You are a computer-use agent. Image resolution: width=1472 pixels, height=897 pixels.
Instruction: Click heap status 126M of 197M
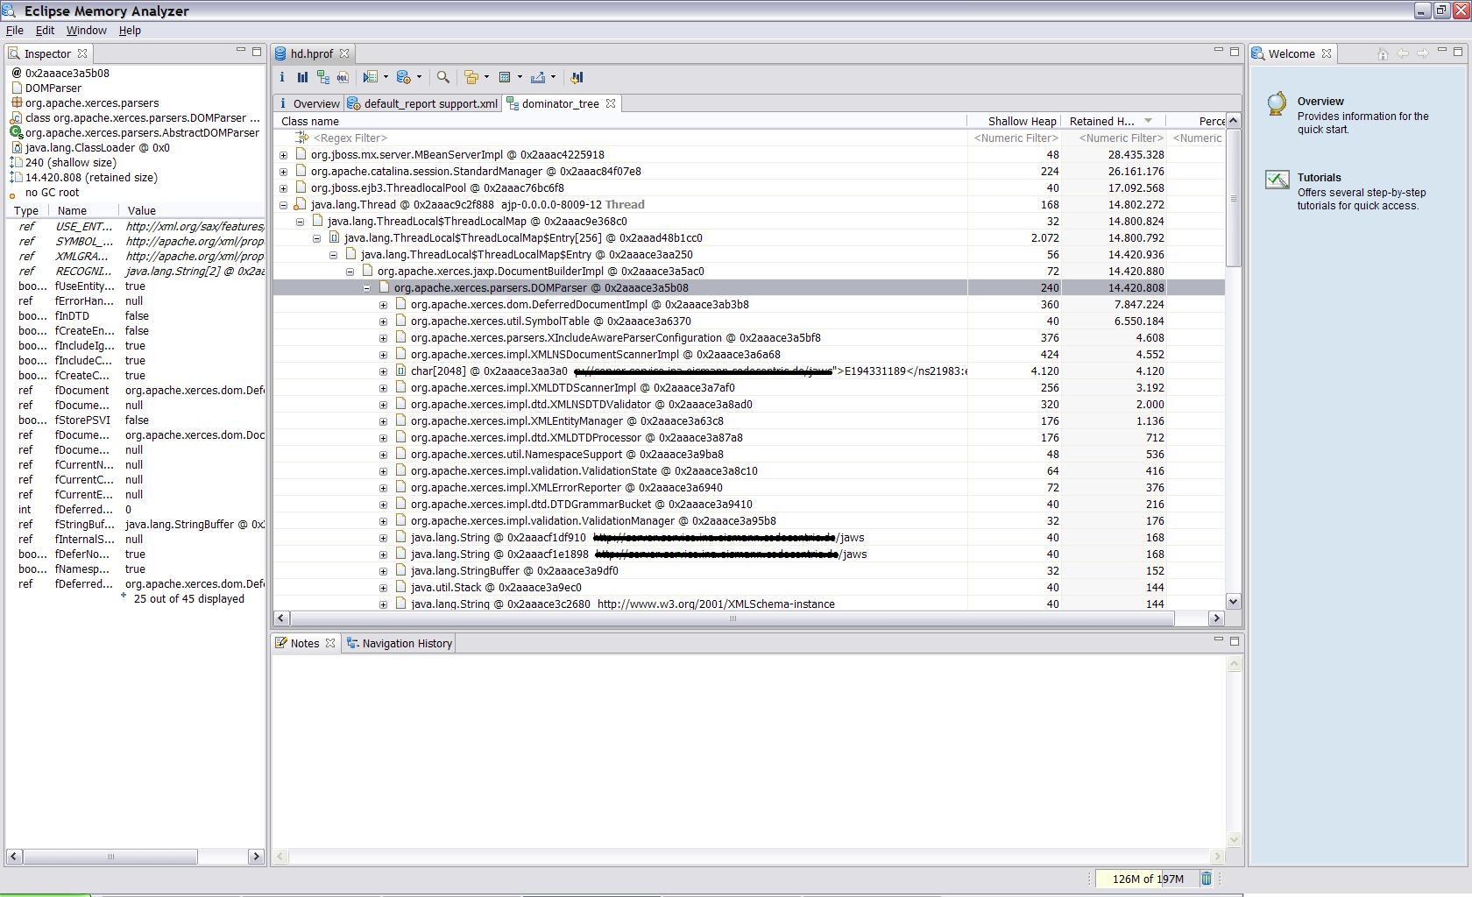[x=1147, y=879]
